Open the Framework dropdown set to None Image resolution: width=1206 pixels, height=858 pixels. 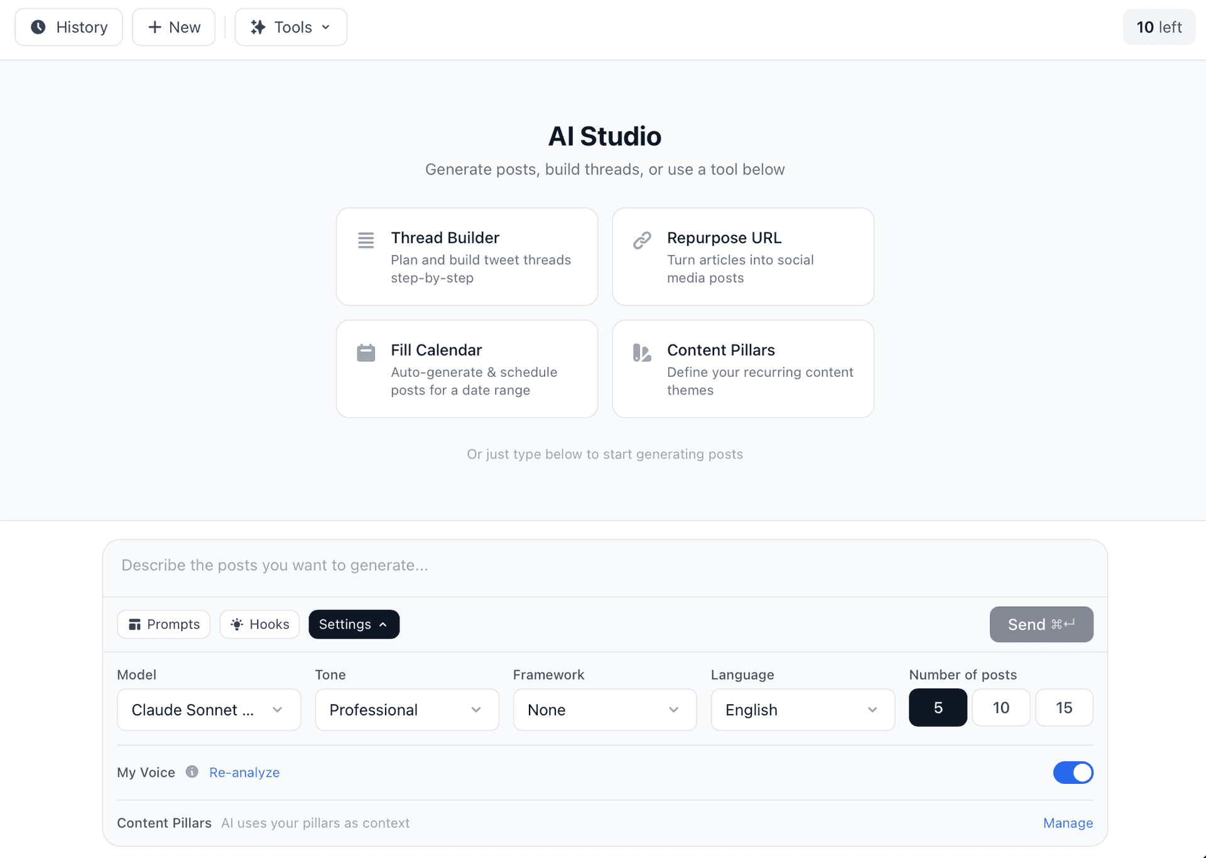605,710
